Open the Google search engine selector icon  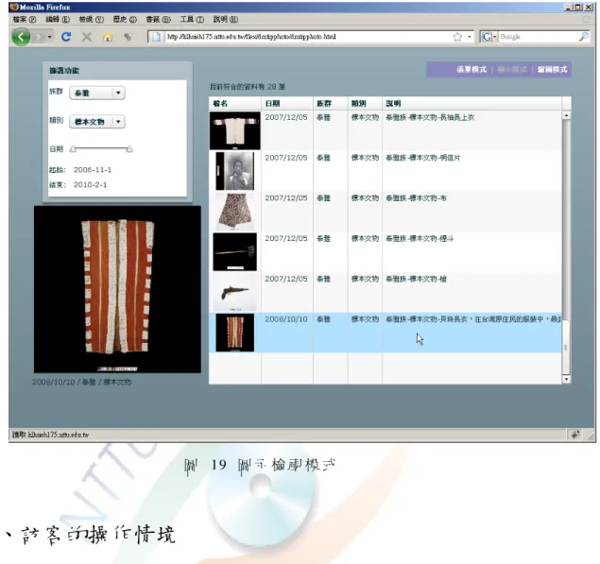pos(489,37)
